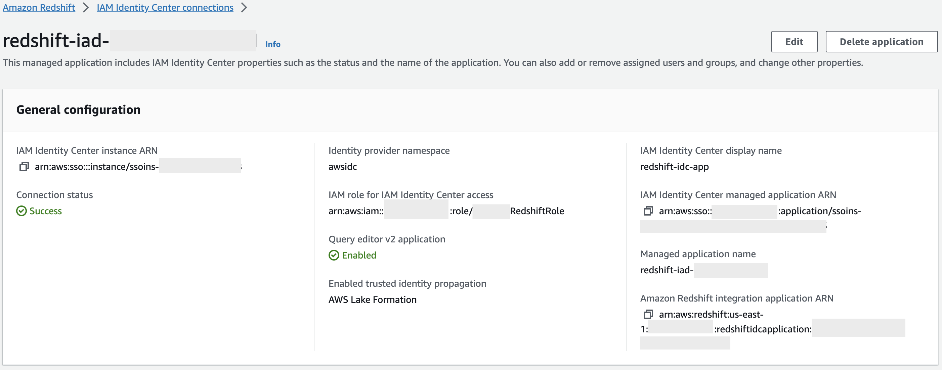This screenshot has width=942, height=370.
Task: Copy the Redshift integration application ARN
Action: pyautogui.click(x=648, y=314)
